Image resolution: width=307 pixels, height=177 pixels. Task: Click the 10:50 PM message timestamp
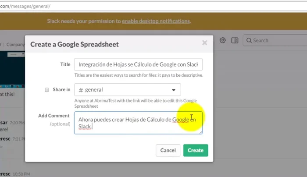[x=21, y=174]
